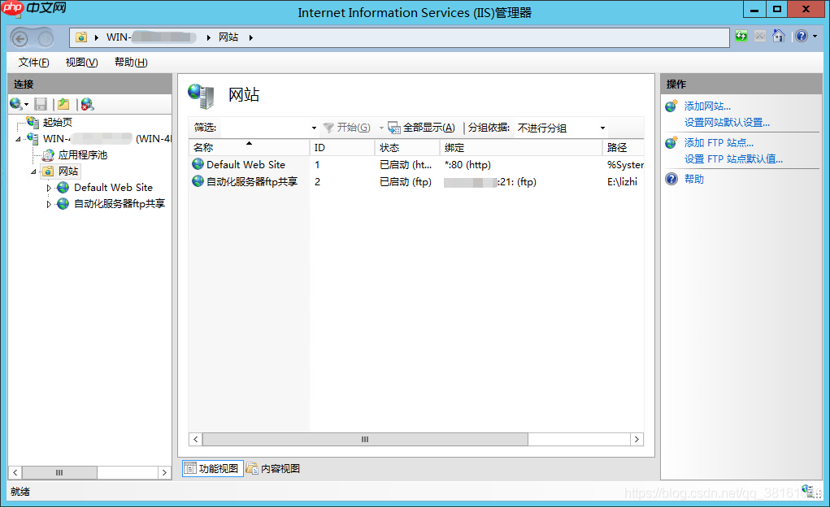
Task: Open IIS Help via the question mark icon
Action: [x=801, y=36]
